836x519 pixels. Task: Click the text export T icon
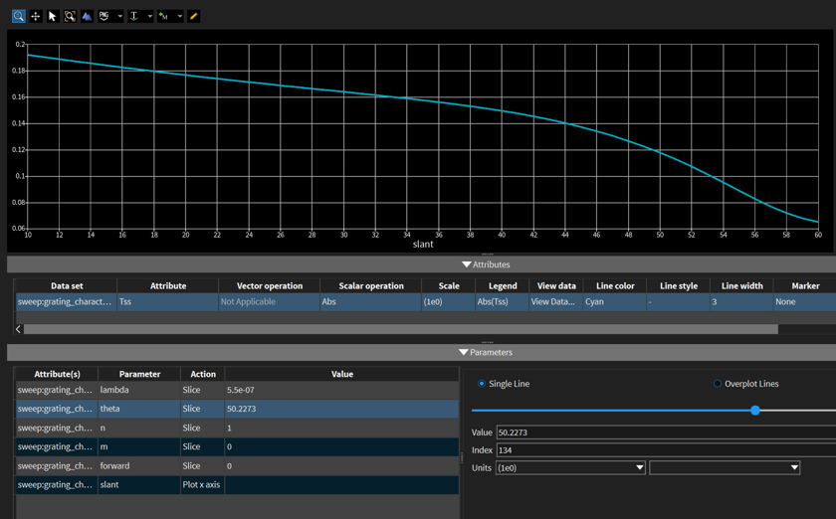134,17
